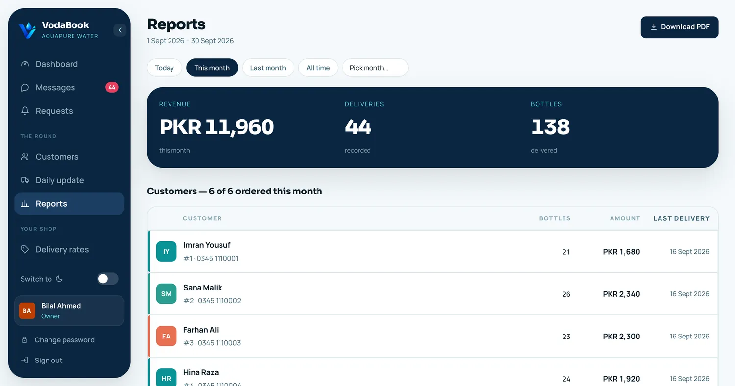Click the Daily update truck icon
The width and height of the screenshot is (735, 386).
(25, 180)
